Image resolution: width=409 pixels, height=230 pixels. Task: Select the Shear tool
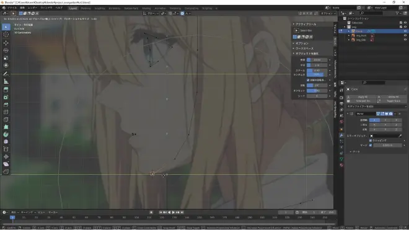click(x=6, y=164)
